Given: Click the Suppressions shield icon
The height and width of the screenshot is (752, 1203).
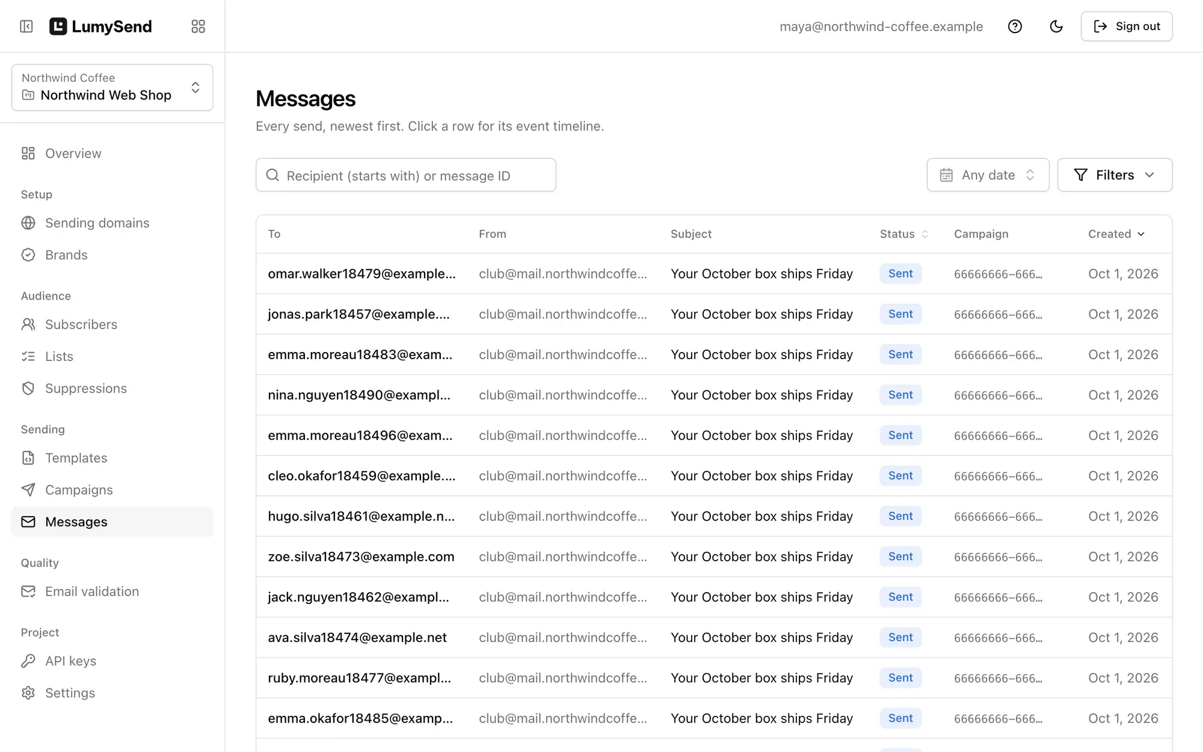Looking at the screenshot, I should click(x=28, y=389).
